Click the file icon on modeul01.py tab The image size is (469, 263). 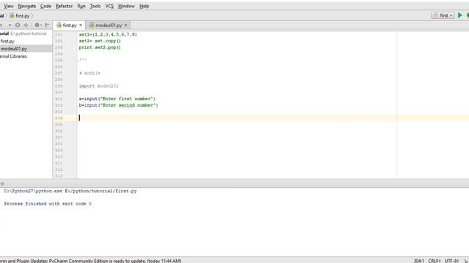coord(92,26)
